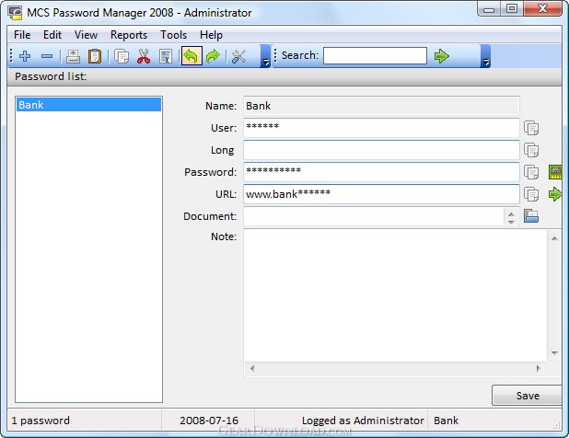Click into the URL field www.bank
The width and height of the screenshot is (569, 438).
click(381, 194)
